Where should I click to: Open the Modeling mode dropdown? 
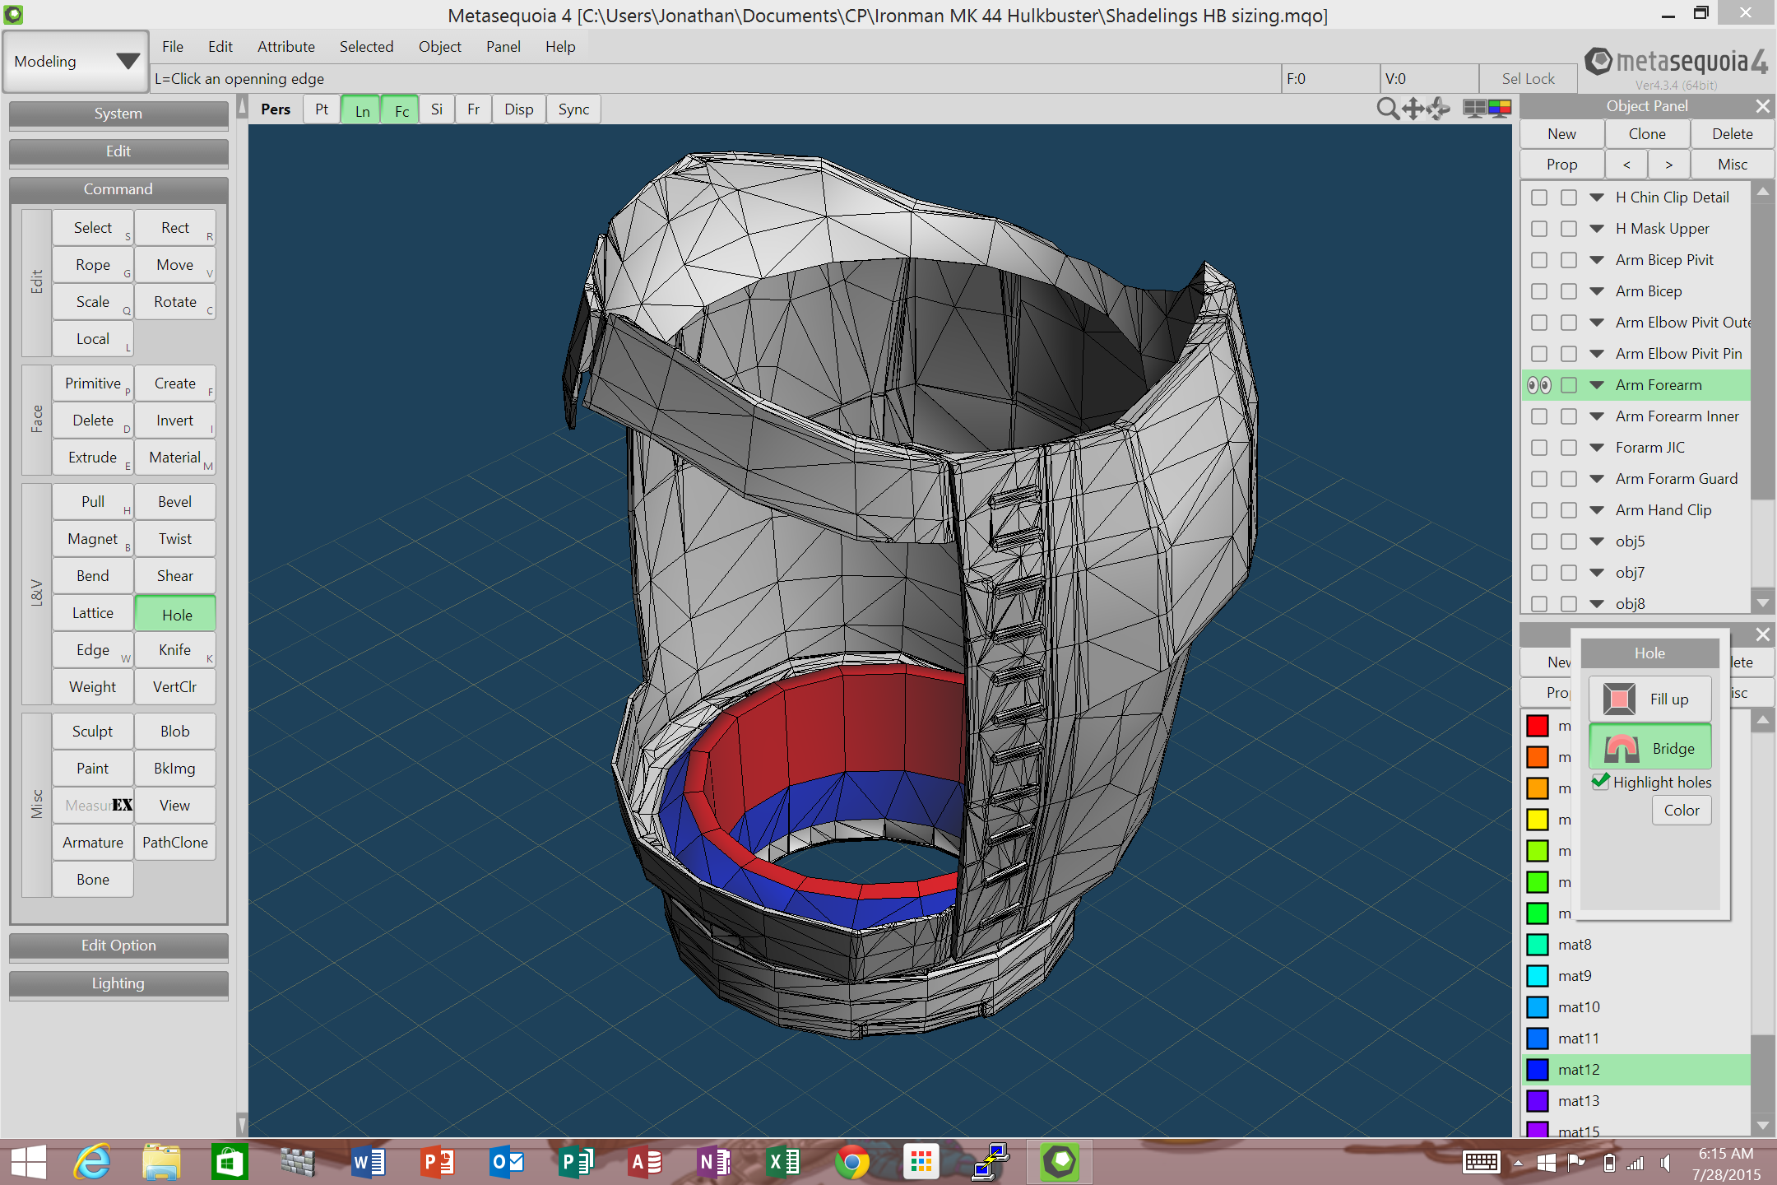[76, 61]
